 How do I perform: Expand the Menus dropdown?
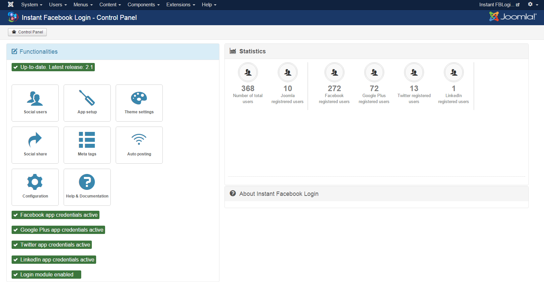(x=83, y=5)
